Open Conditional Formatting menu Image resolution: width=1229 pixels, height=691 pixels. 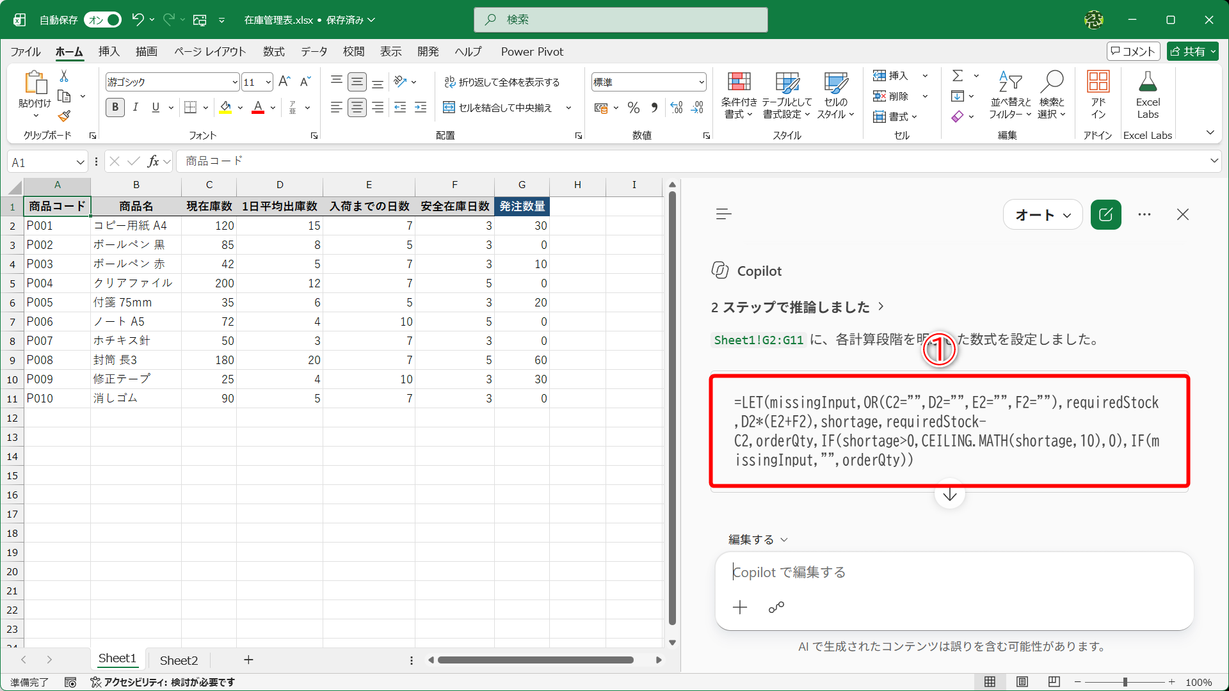click(739, 95)
